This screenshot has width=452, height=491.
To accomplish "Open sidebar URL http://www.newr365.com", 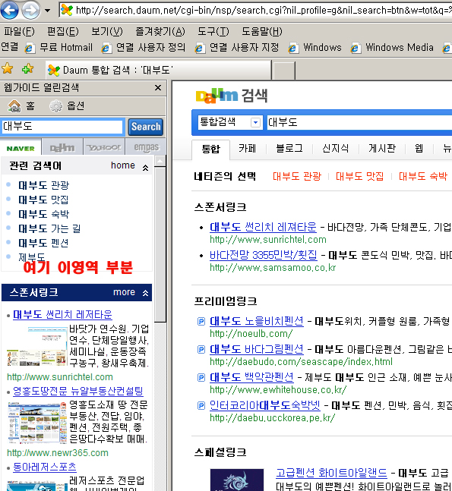I will 58,453.
